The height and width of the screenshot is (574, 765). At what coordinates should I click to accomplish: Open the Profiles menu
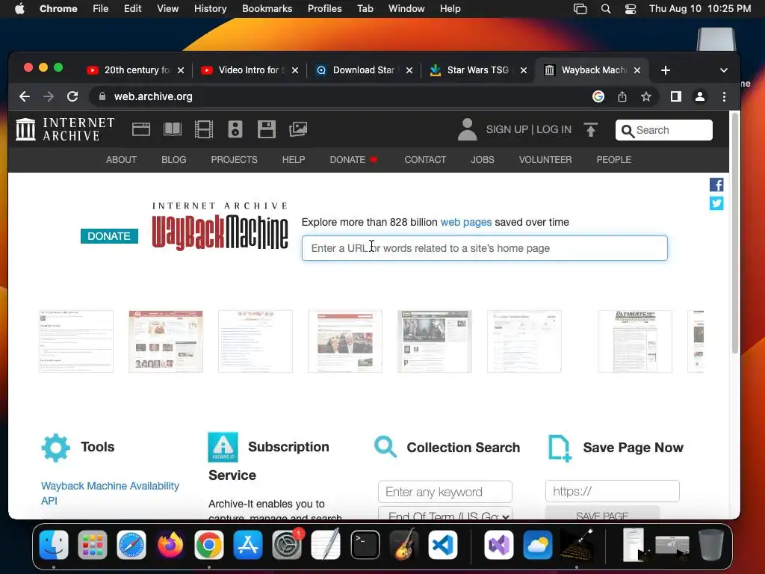324,9
